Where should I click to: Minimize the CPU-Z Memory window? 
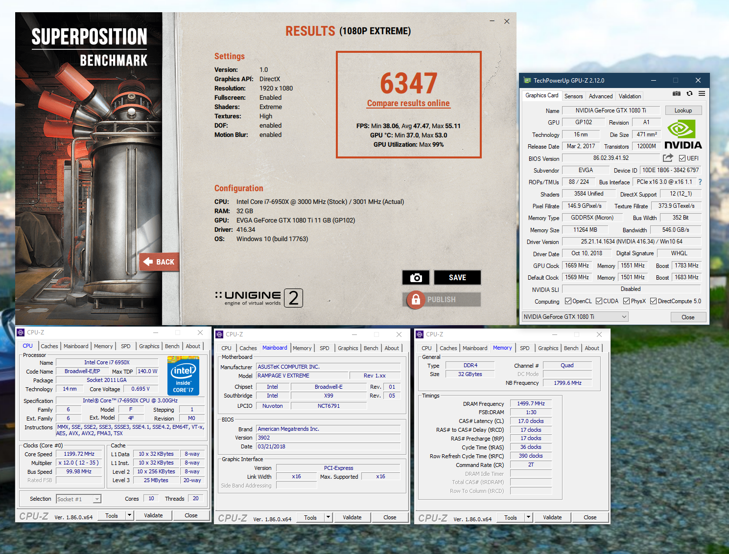pos(555,334)
